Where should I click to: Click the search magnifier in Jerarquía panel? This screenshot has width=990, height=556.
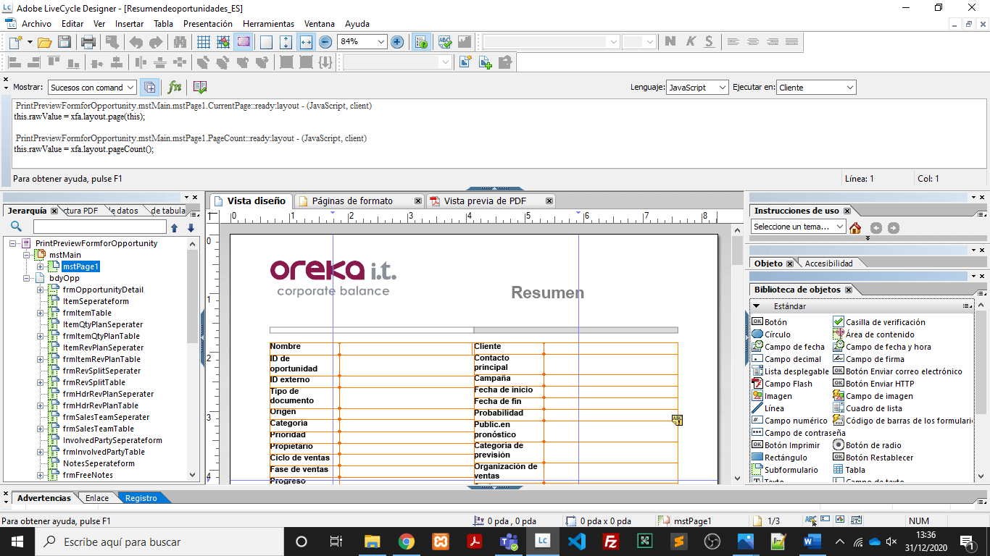16,227
